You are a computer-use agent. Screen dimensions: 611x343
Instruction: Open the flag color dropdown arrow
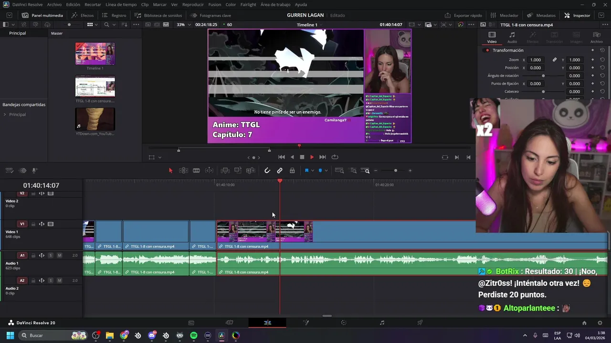(312, 171)
